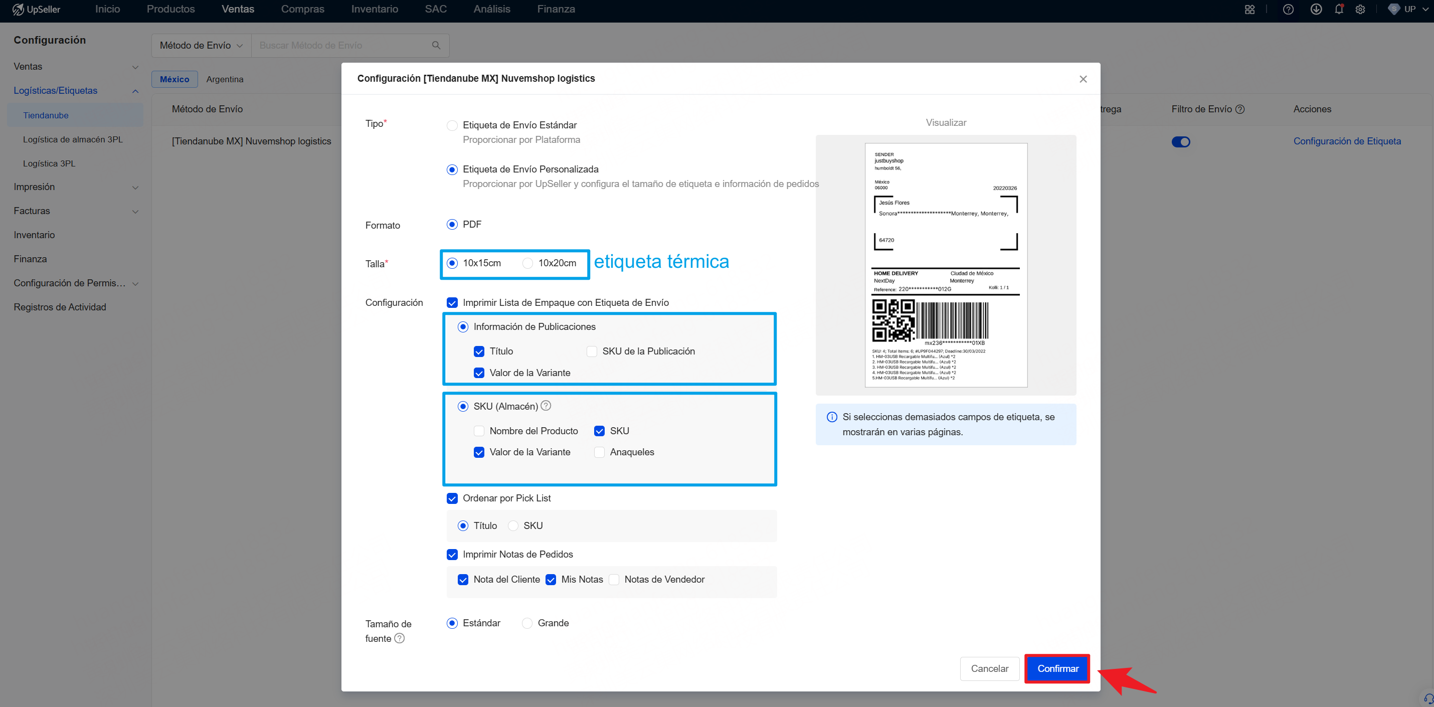Open the apps grid icon in top bar
The image size is (1434, 707).
(x=1250, y=10)
